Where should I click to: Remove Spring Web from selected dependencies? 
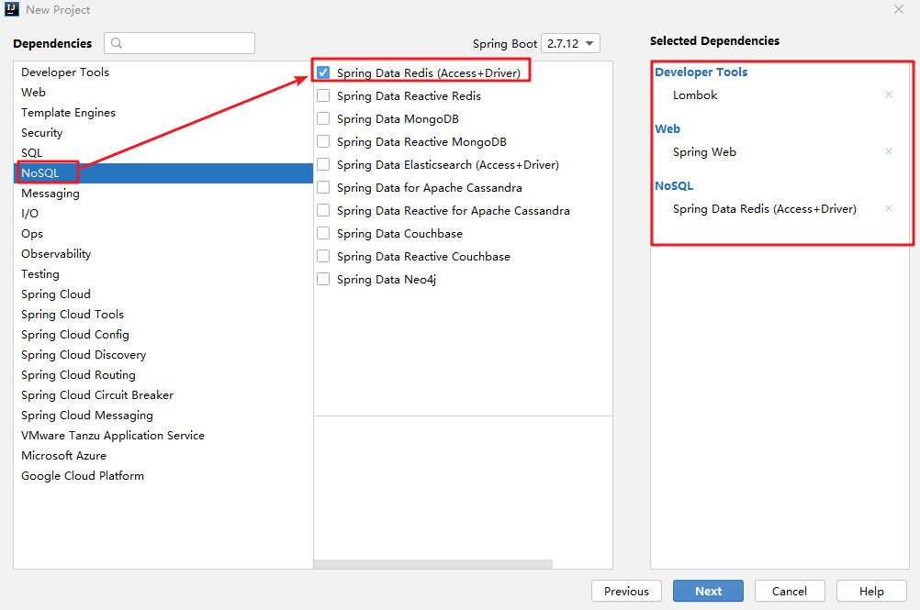888,151
